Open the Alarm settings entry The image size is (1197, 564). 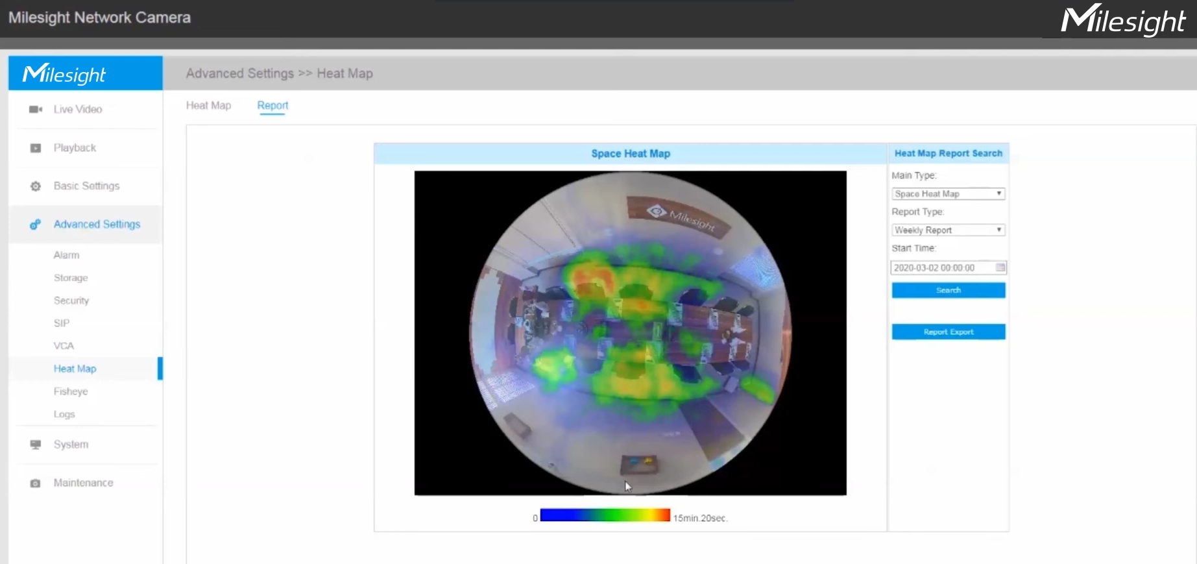(66, 255)
